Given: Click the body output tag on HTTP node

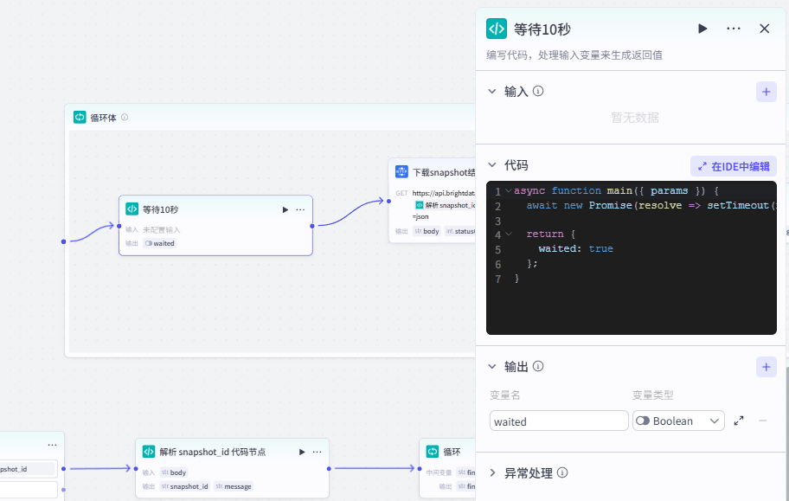Looking at the screenshot, I should (x=427, y=231).
